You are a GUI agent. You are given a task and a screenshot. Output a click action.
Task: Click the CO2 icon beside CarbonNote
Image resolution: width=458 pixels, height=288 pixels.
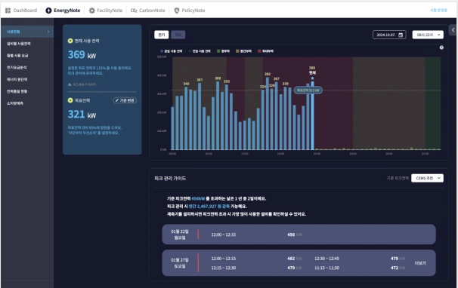click(134, 11)
